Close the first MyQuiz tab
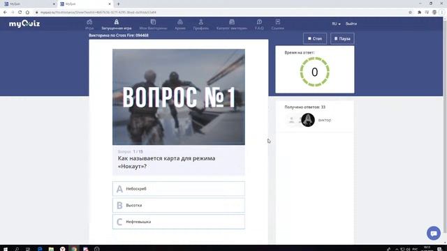Image resolution: width=447 pixels, height=251 pixels. pyautogui.click(x=54, y=4)
